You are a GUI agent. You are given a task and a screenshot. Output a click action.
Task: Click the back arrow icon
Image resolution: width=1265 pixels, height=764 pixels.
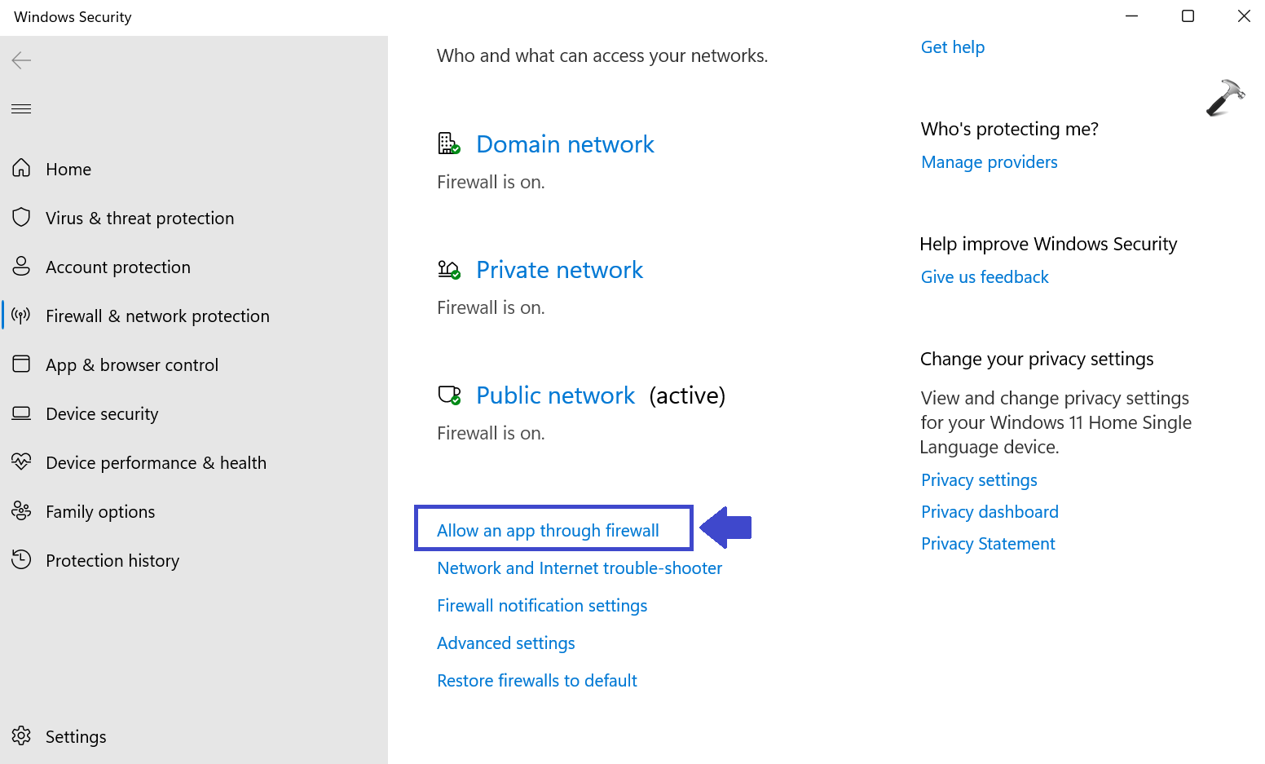[21, 60]
